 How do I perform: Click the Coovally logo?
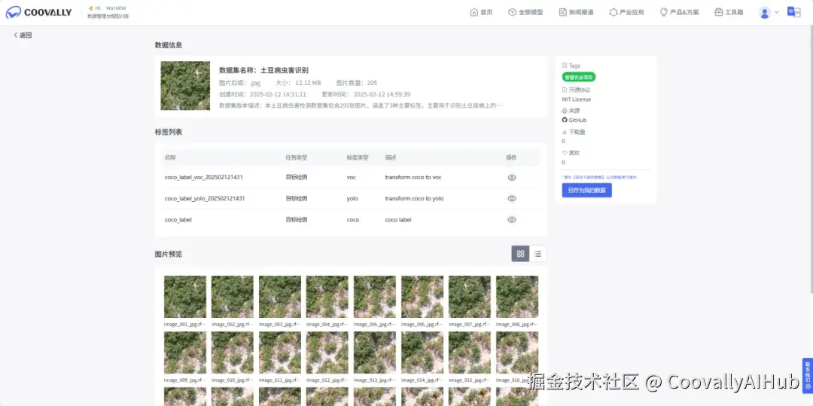click(x=39, y=13)
